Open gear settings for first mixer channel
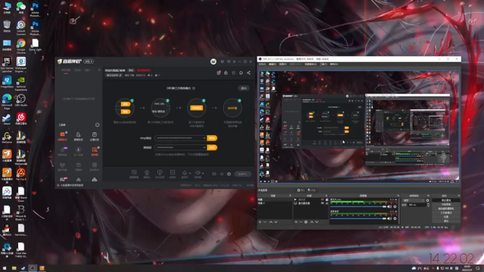484x272 pixels. point(395,207)
